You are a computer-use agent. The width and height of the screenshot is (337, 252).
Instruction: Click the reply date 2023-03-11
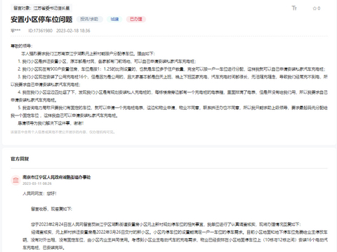pos(37,183)
